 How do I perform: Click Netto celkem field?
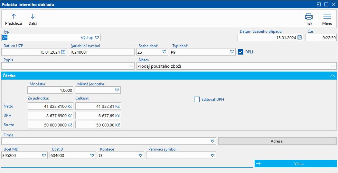point(98,106)
